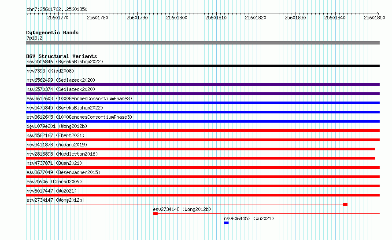
Task: Click ruler position 25601820
Action: (x=255, y=18)
